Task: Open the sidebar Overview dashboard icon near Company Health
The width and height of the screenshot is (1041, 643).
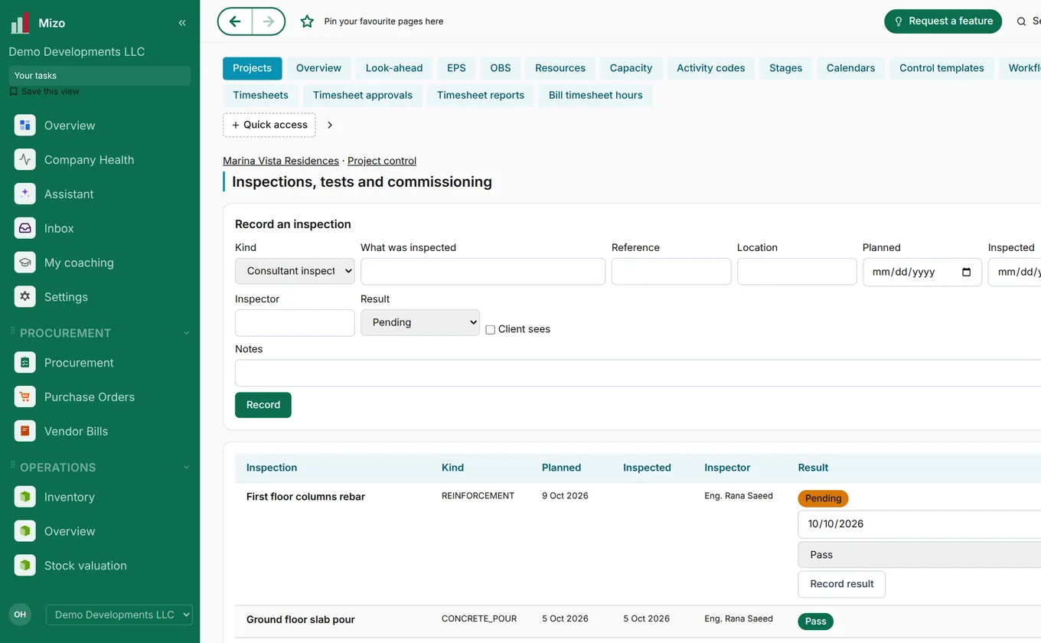Action: tap(25, 126)
